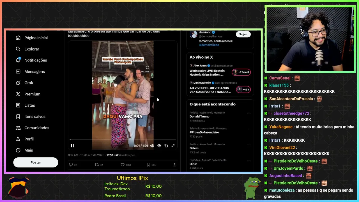This screenshot has width=359, height=202.
Task: Seek on the video progress bar
Action: click(123, 140)
